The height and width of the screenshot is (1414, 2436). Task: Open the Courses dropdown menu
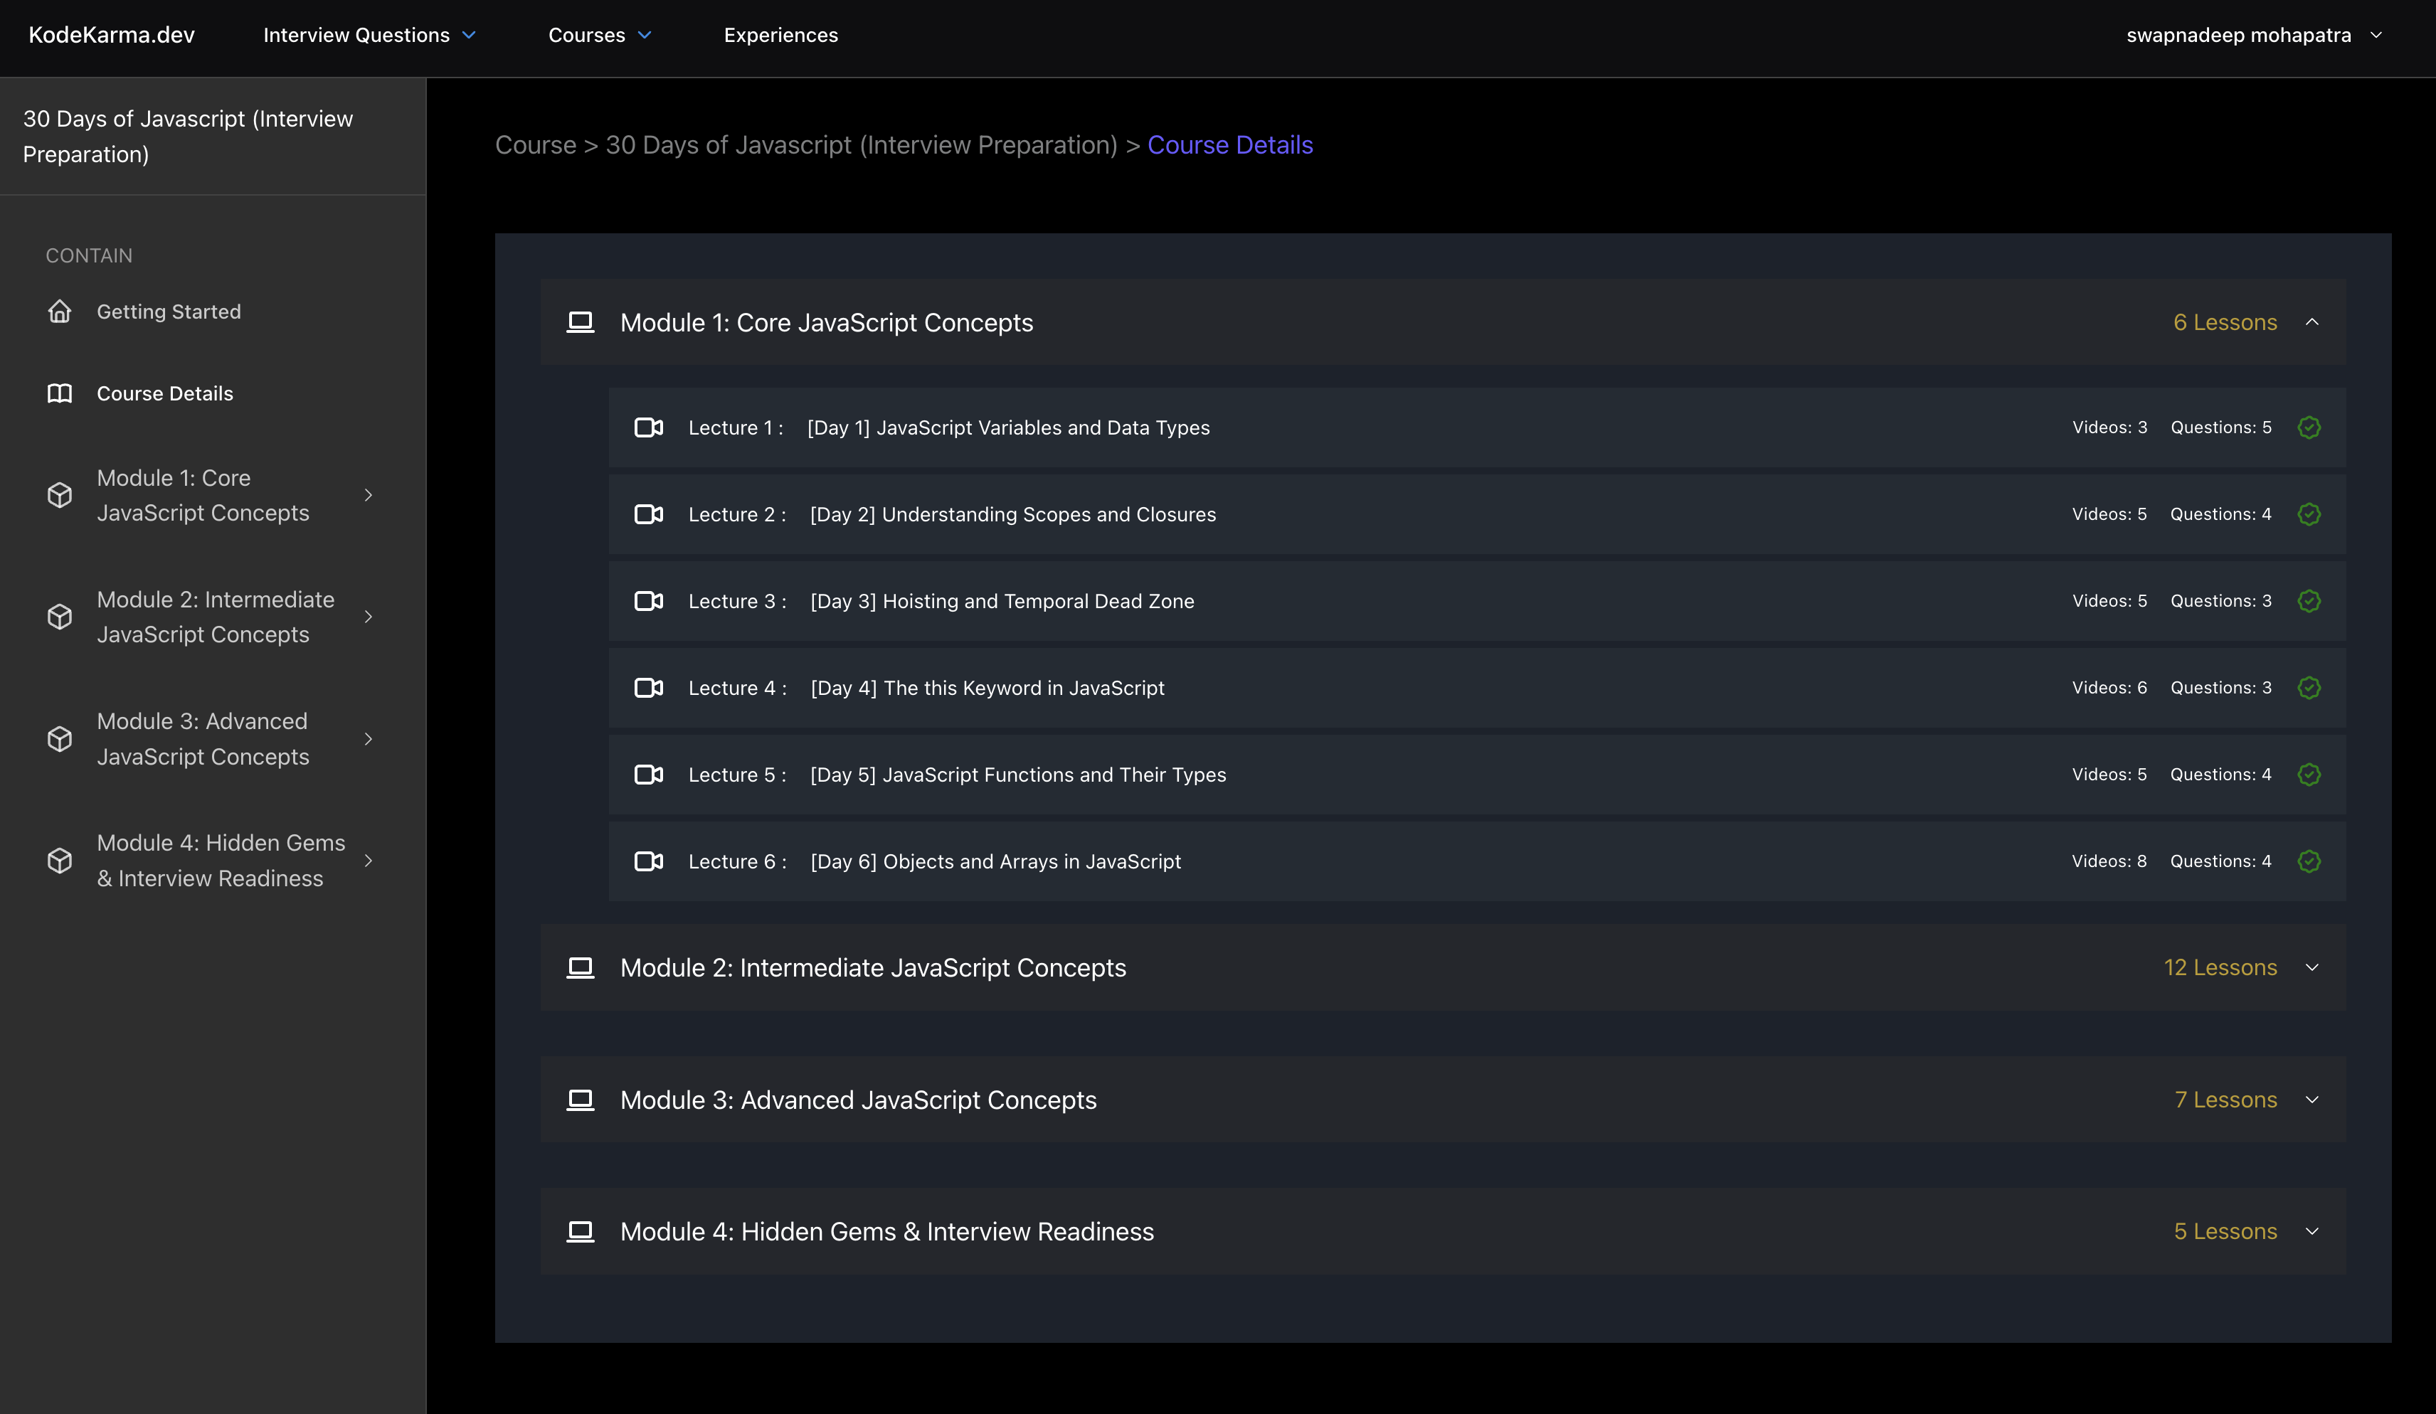pos(599,35)
